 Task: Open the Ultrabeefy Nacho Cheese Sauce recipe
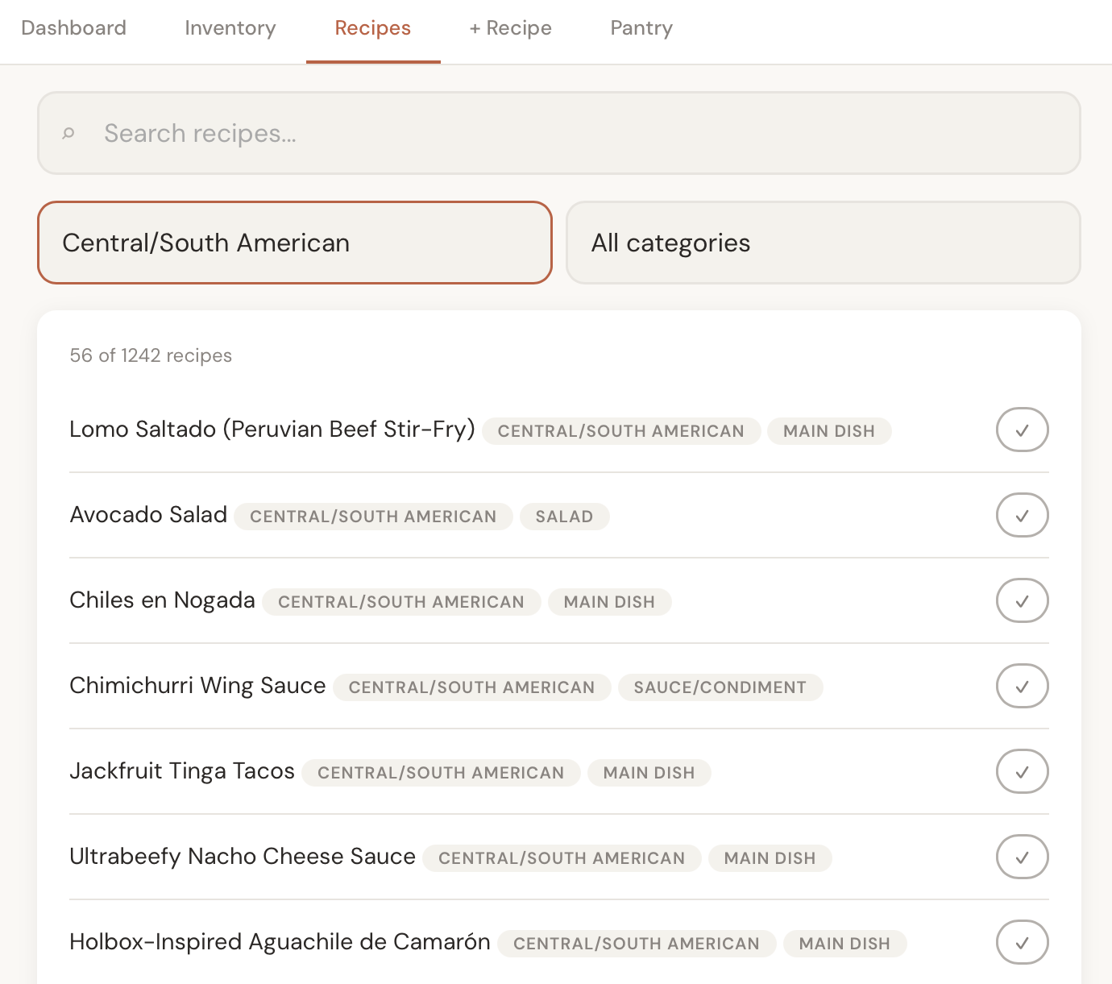243,857
